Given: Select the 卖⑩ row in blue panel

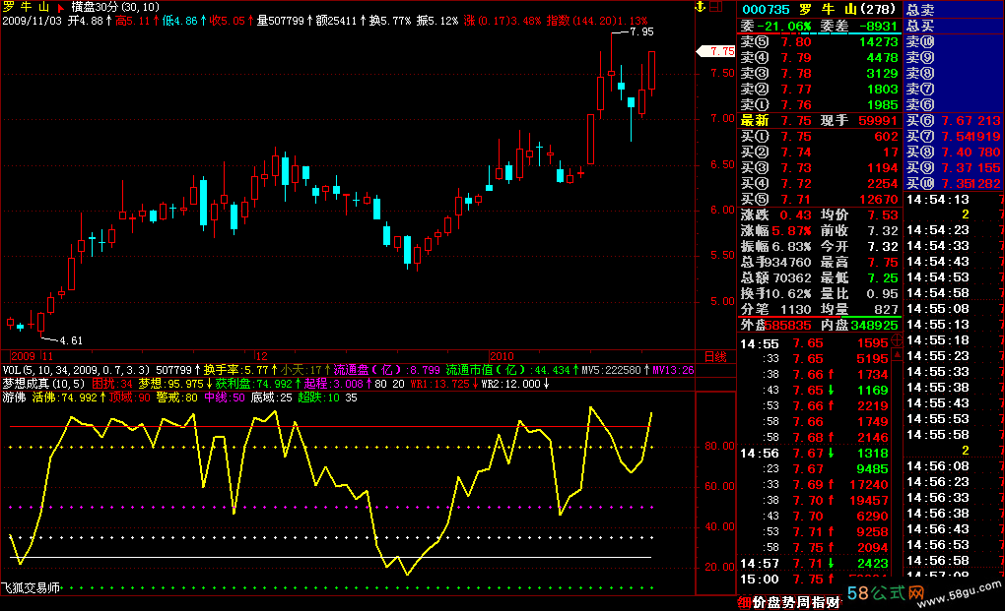Looking at the screenshot, I should 954,42.
